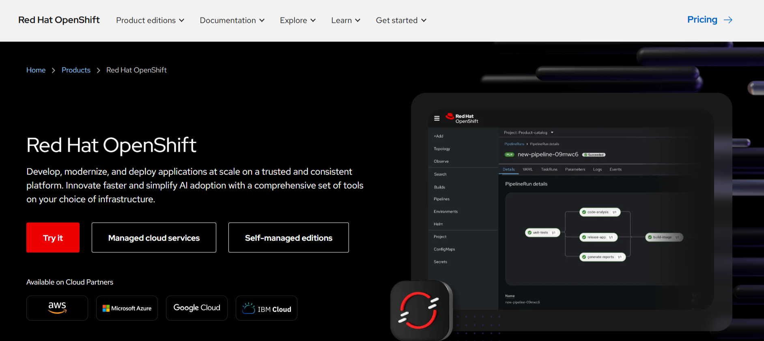Viewport: 764px width, 341px height.
Task: Click the unit-tests pipeline node
Action: click(542, 233)
